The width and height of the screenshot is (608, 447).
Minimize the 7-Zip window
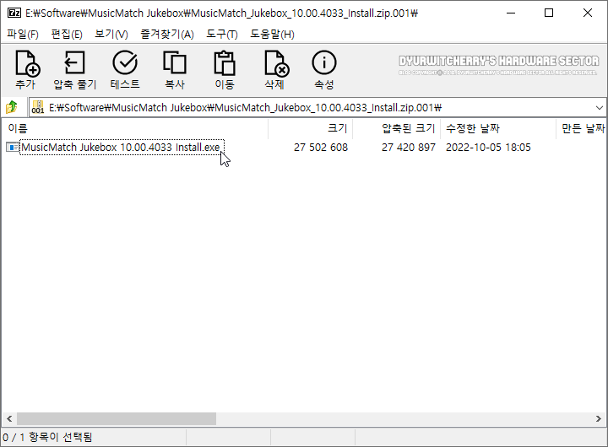(511, 13)
